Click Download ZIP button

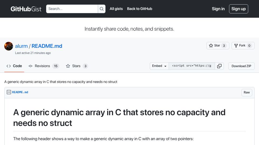[241, 66]
